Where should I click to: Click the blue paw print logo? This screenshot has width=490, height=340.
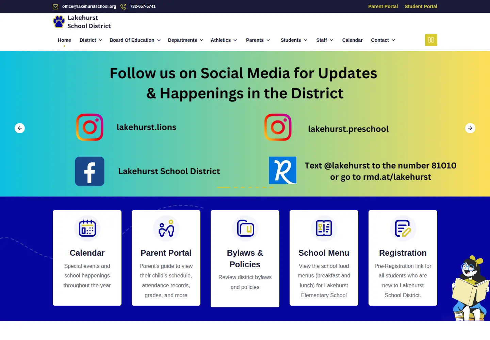59,22
